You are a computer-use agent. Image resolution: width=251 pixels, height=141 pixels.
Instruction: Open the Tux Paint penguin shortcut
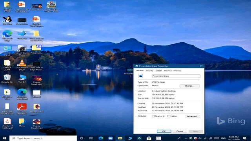coord(7,20)
